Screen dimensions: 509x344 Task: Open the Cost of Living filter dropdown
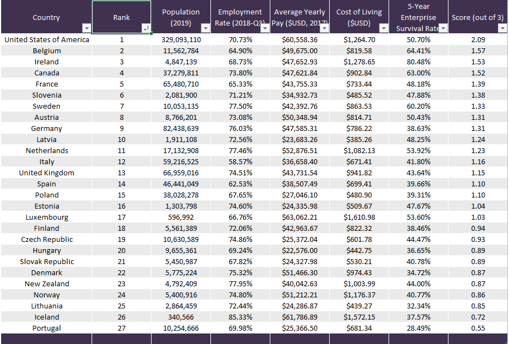(383, 28)
